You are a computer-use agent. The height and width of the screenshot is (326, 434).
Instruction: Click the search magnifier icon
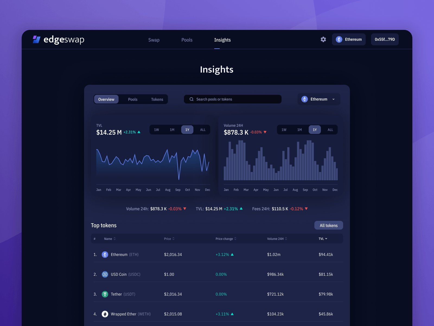[x=192, y=99]
